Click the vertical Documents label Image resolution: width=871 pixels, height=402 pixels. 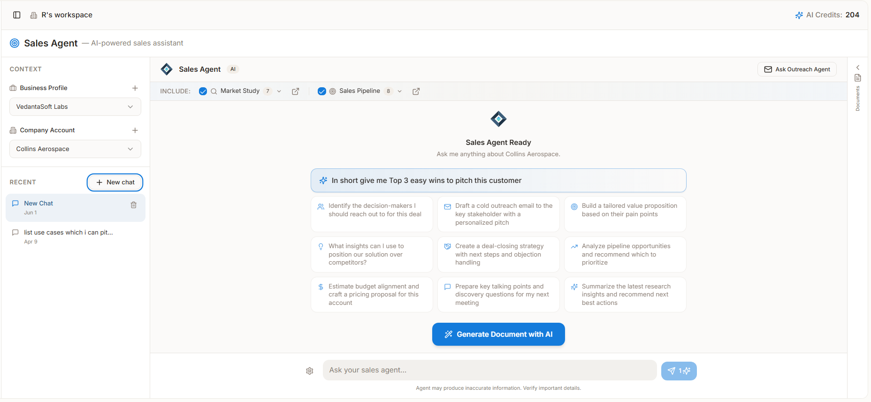858,99
